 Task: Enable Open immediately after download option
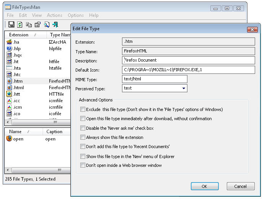point(83,119)
